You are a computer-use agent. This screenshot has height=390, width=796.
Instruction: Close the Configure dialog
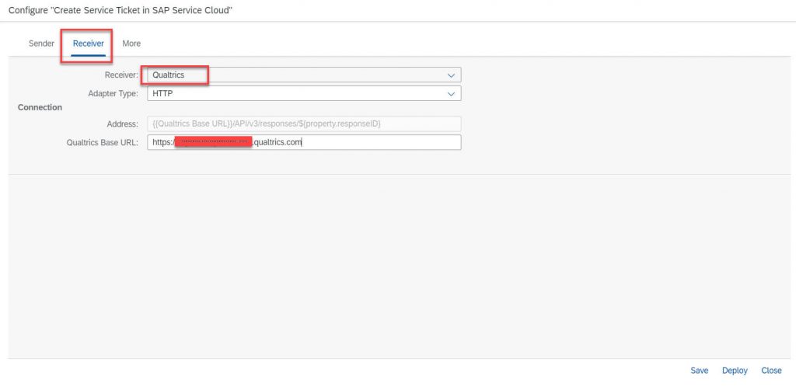tap(771, 371)
